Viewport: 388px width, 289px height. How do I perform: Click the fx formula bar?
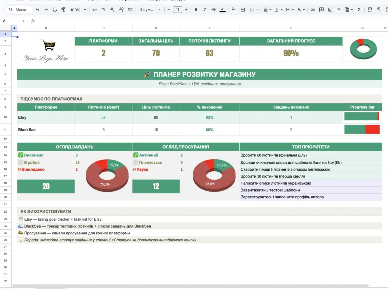pyautogui.click(x=209, y=21)
